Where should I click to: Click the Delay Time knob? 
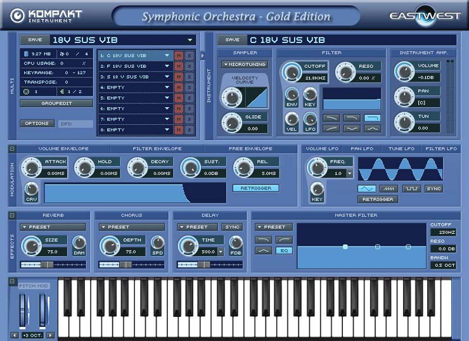click(188, 245)
